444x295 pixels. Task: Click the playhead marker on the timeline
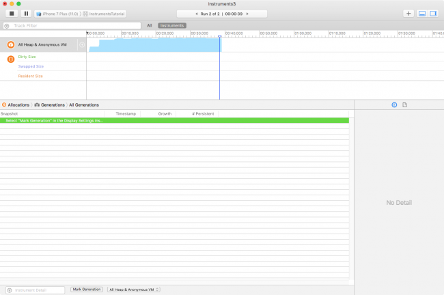219,36
